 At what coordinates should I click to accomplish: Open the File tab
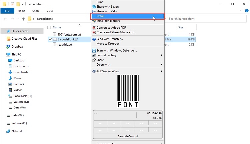point(7,11)
